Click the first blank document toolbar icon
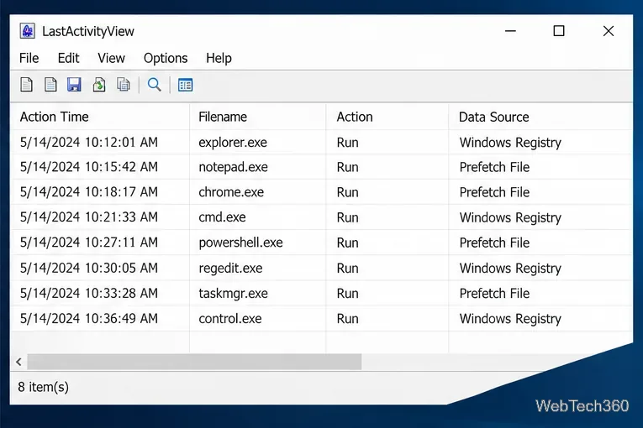The height and width of the screenshot is (428, 643). click(27, 85)
